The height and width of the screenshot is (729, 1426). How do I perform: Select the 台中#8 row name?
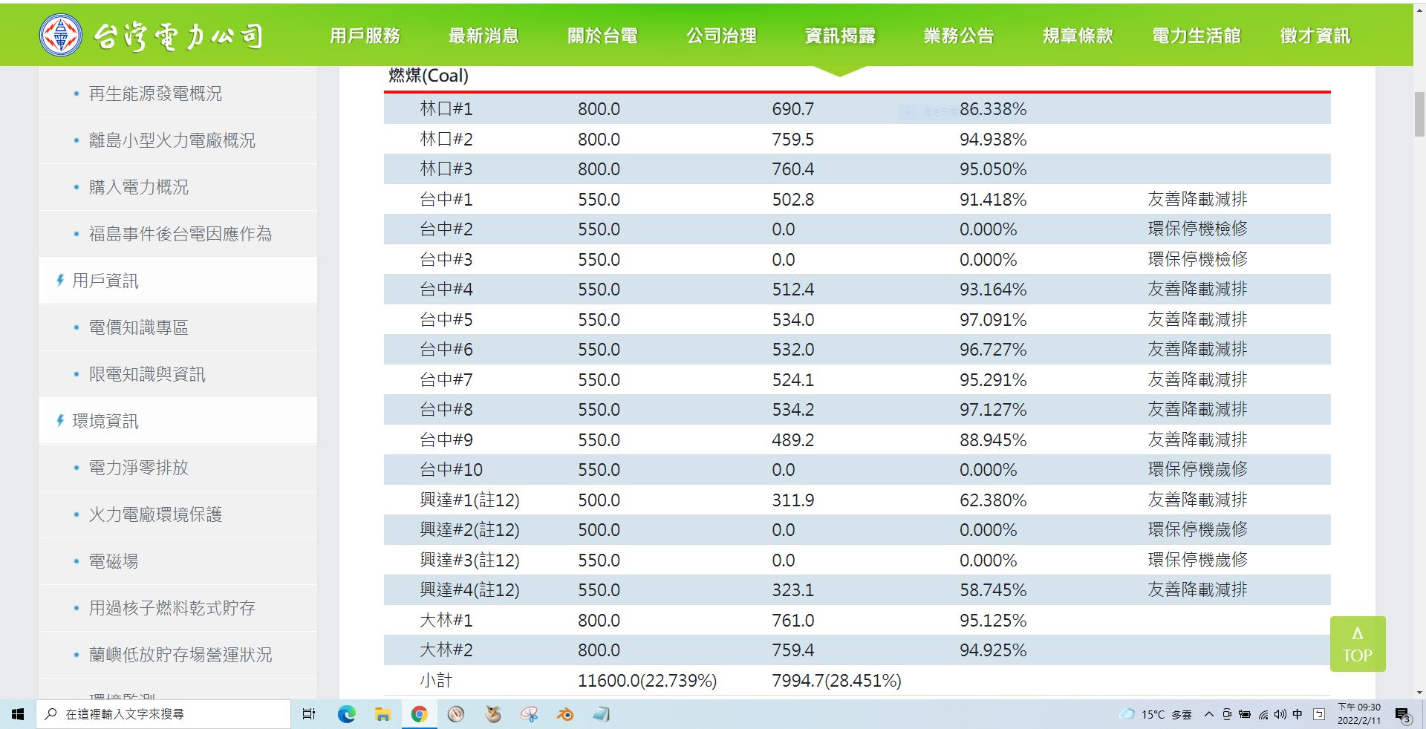pos(446,409)
